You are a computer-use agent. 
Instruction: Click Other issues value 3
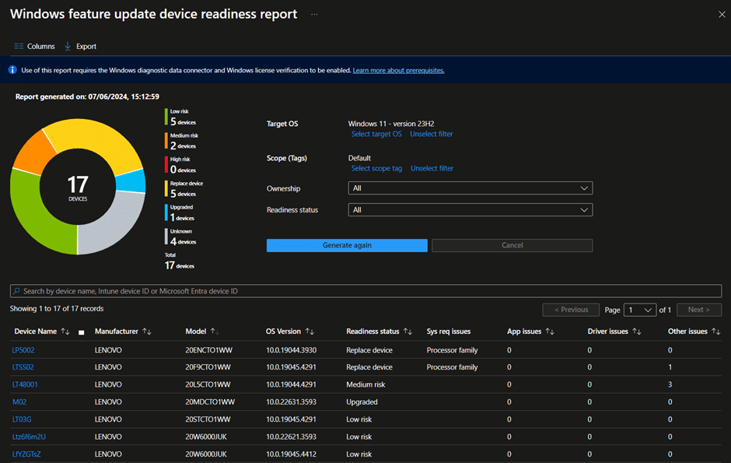pyautogui.click(x=670, y=384)
